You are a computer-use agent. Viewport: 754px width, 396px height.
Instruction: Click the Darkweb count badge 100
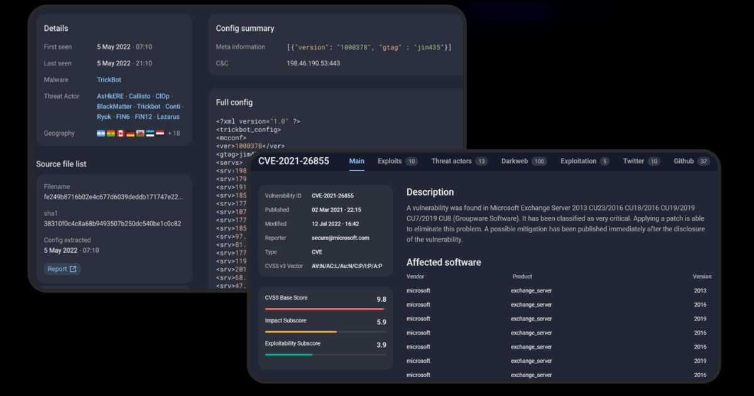[x=538, y=162]
